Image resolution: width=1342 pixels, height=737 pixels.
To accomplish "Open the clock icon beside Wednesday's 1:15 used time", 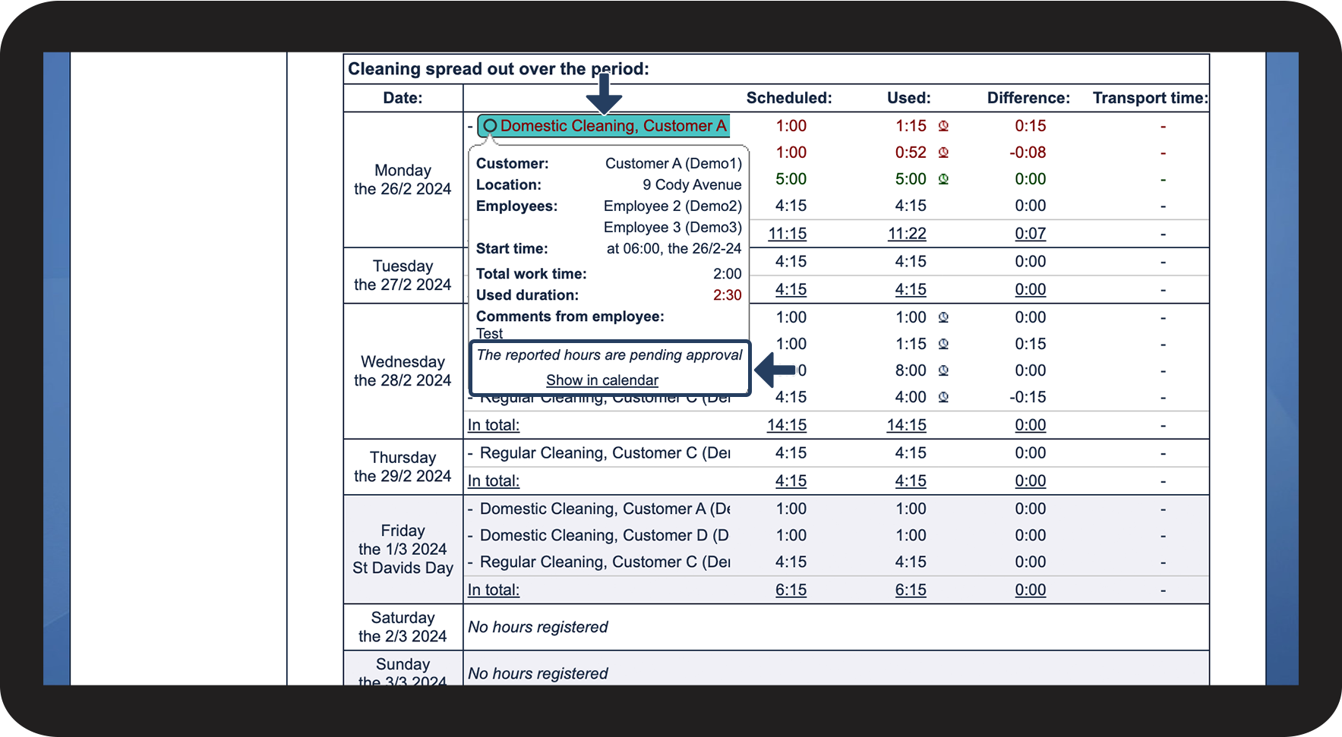I will pos(943,344).
